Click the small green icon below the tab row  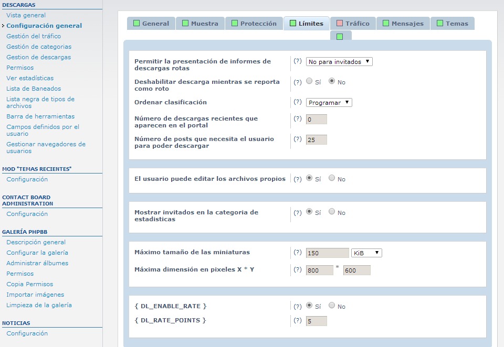[341, 35]
